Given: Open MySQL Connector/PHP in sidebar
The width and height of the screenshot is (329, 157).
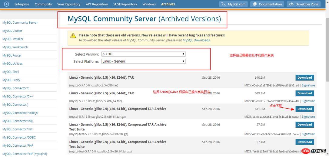Looking at the screenshot, I should (x=18, y=146).
